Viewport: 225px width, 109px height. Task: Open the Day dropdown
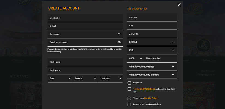[x=60, y=78]
